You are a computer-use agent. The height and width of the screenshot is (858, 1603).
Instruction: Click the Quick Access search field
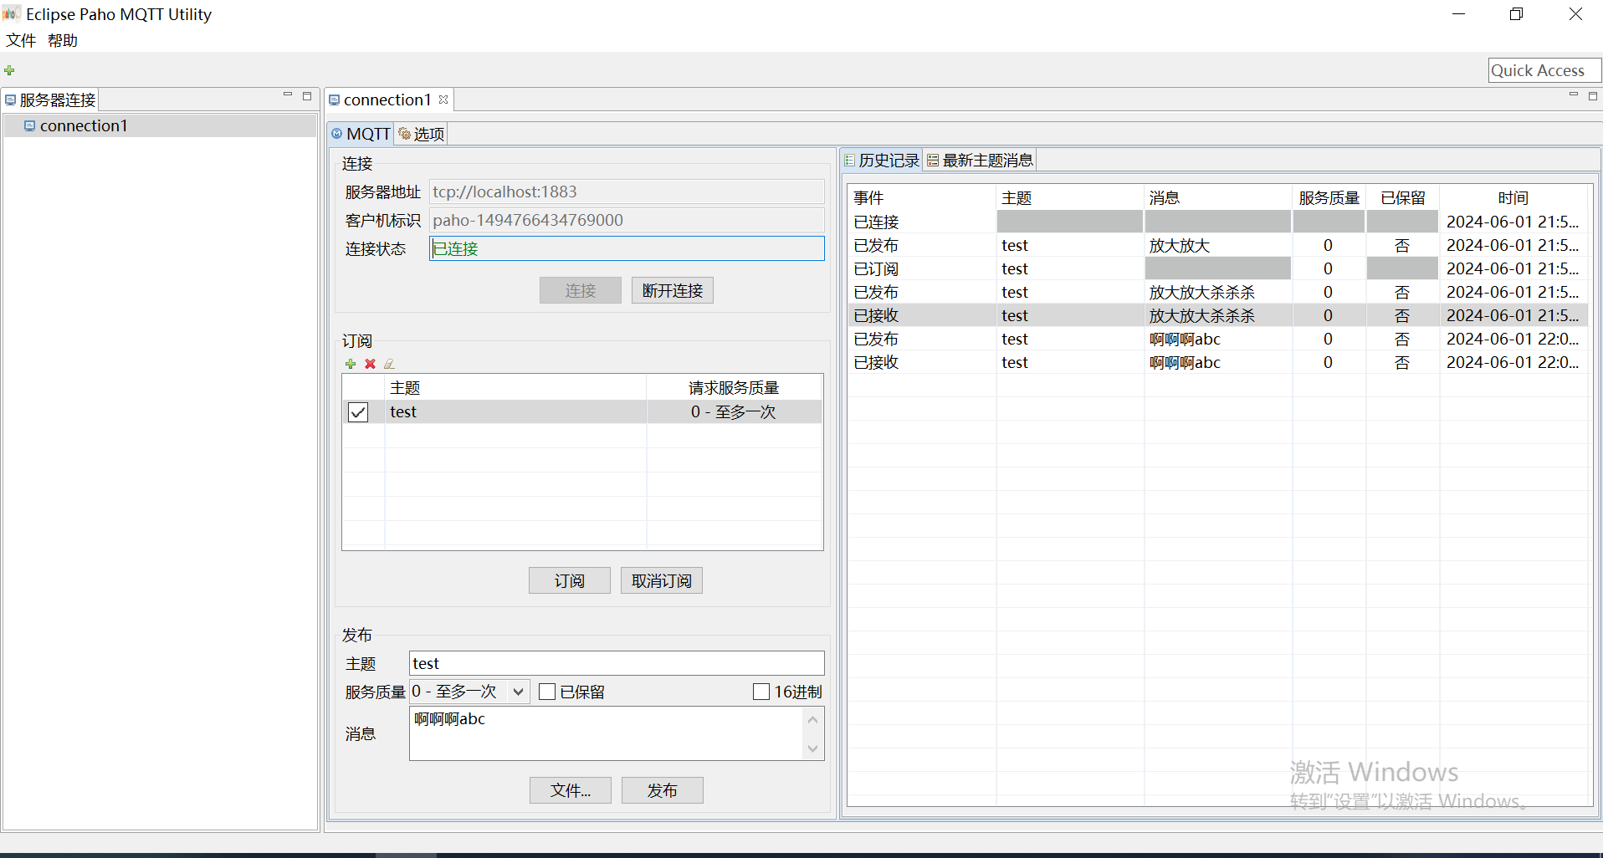point(1544,70)
